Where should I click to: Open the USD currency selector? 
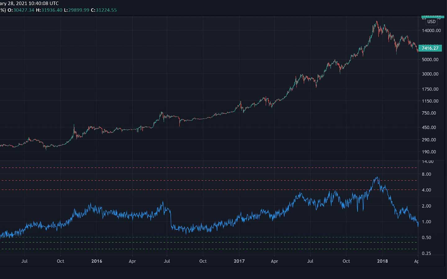tap(431, 22)
